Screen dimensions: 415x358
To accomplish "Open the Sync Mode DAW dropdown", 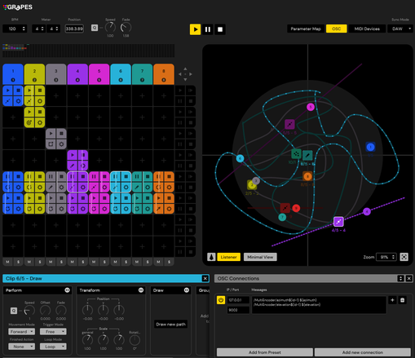I will point(400,29).
